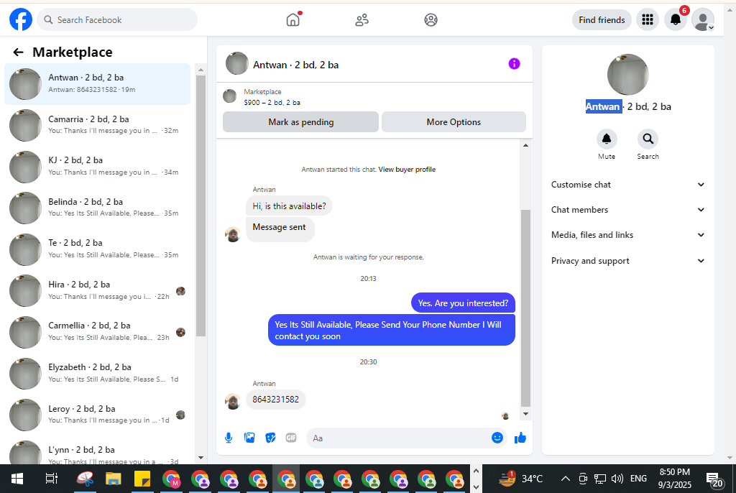Open Leroy conversation in list
The image size is (736, 493).
[98, 414]
